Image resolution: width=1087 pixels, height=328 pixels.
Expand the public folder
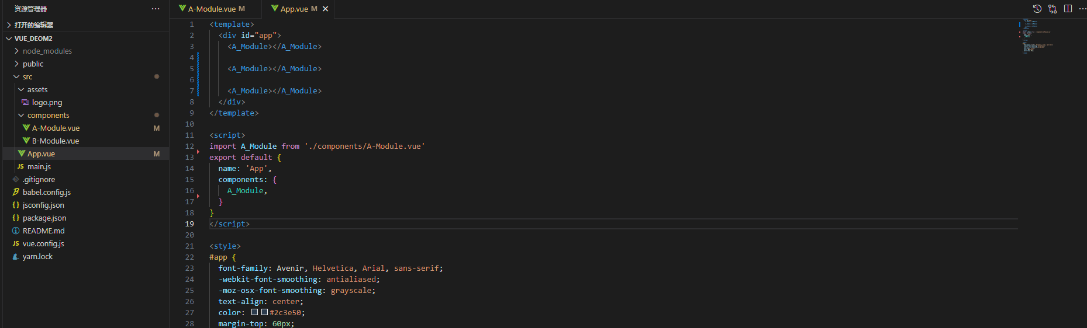point(16,64)
